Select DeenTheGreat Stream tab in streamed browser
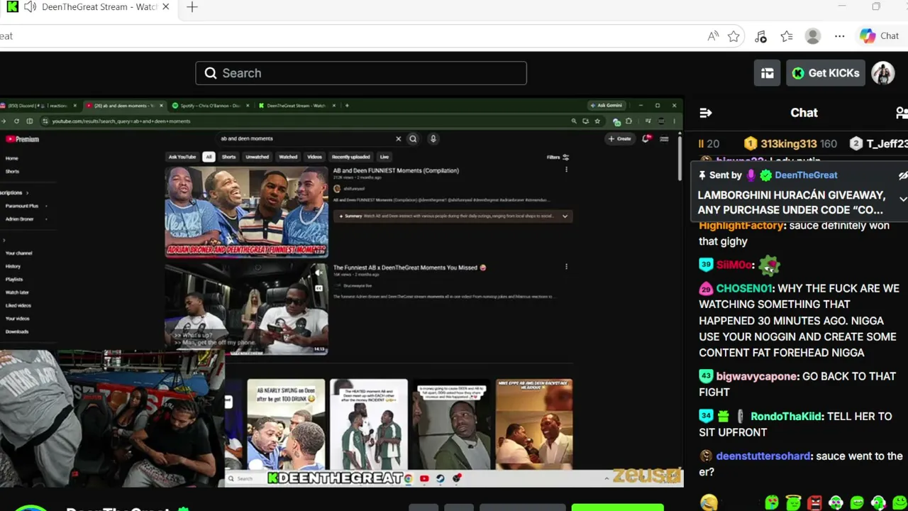 [x=297, y=106]
